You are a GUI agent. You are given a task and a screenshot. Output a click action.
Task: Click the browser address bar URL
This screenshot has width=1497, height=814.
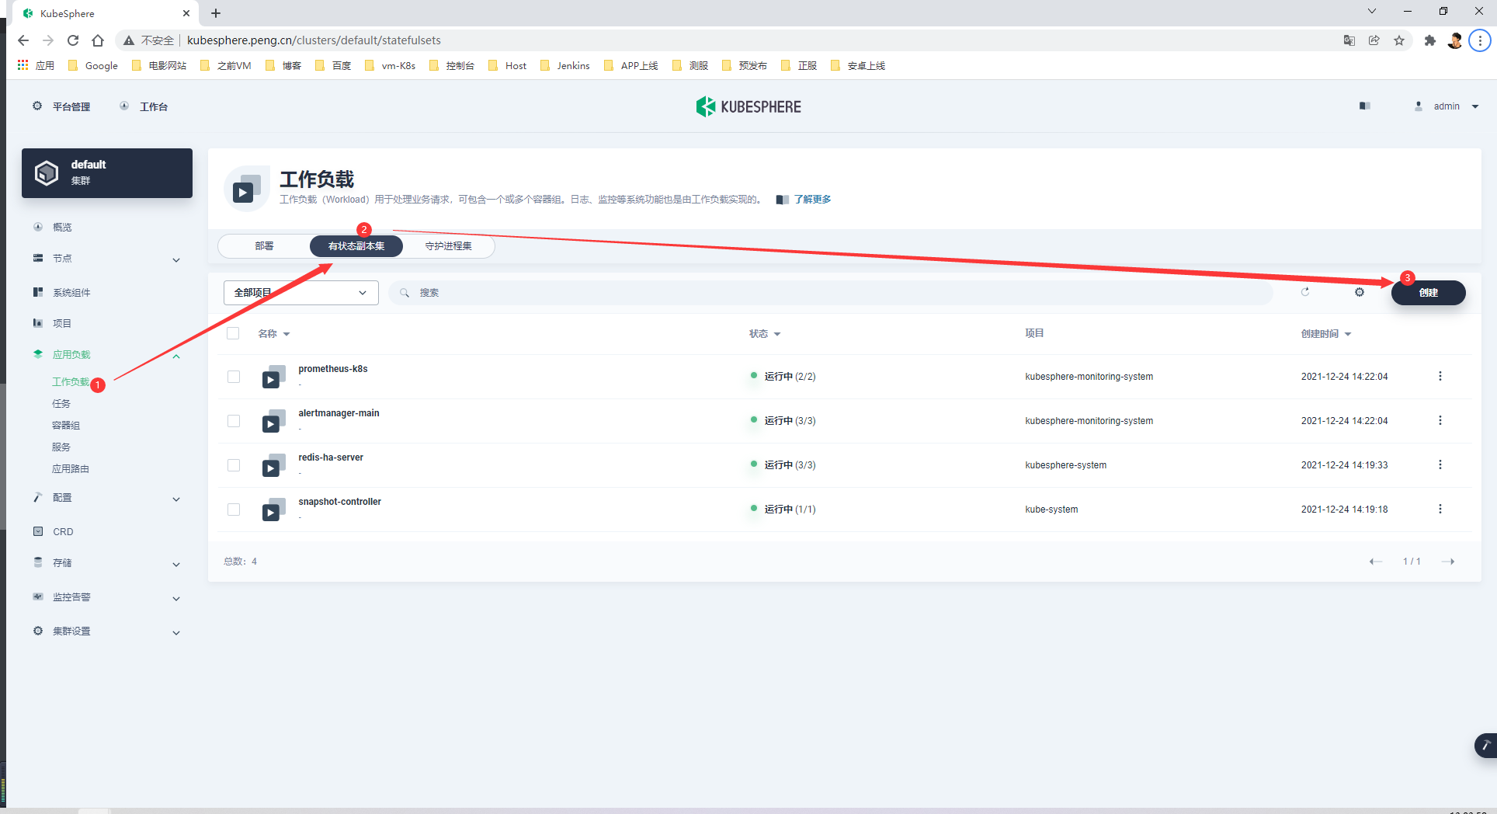click(314, 40)
